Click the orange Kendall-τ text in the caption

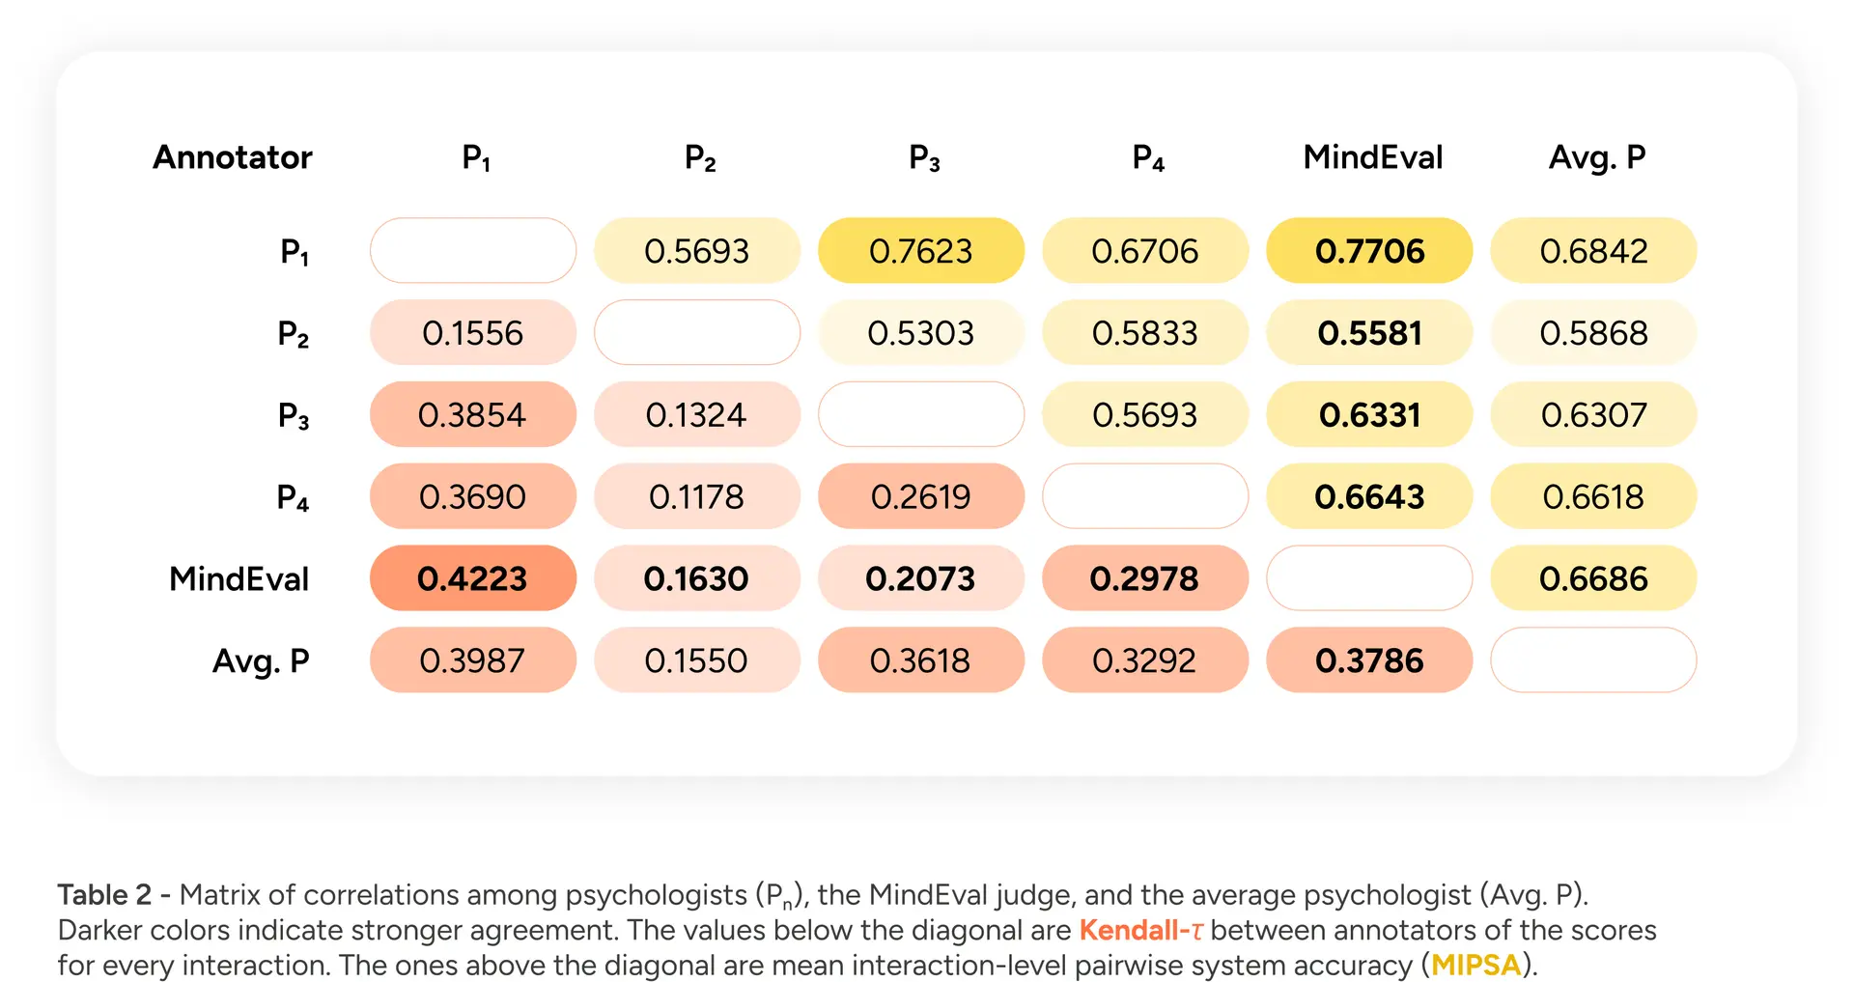(x=1140, y=930)
